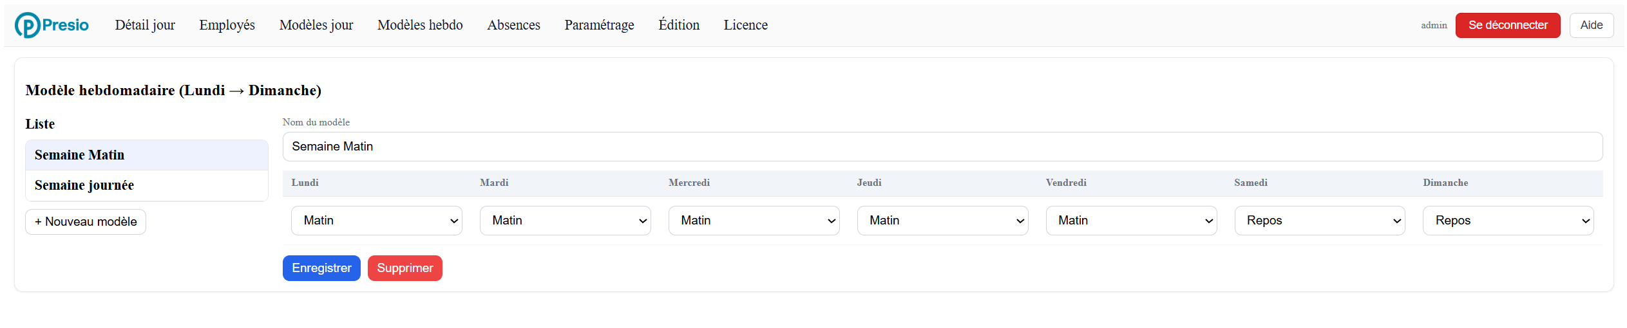
Task: Expand the Samedi Repos dropdown
Action: 1320,221
